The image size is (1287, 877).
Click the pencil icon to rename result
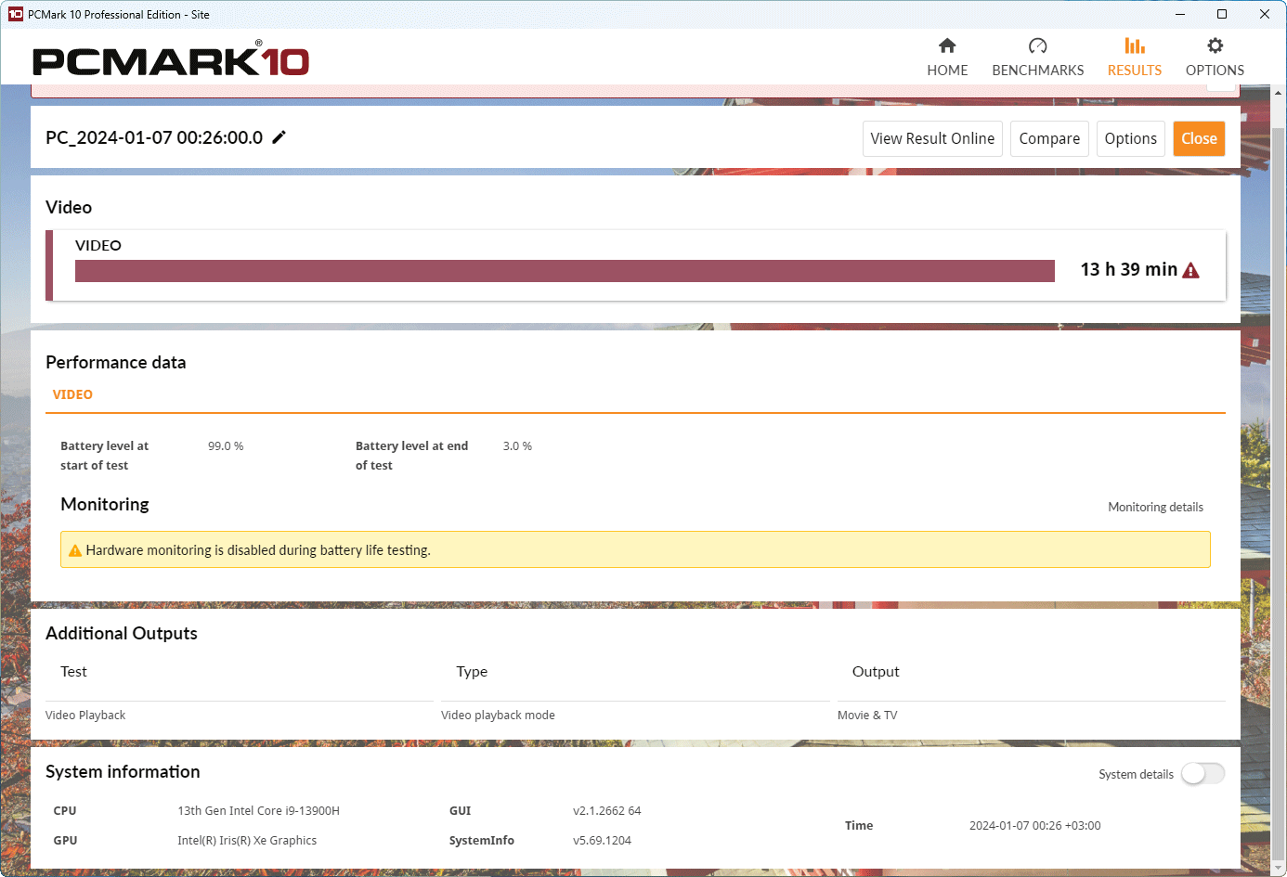coord(279,137)
